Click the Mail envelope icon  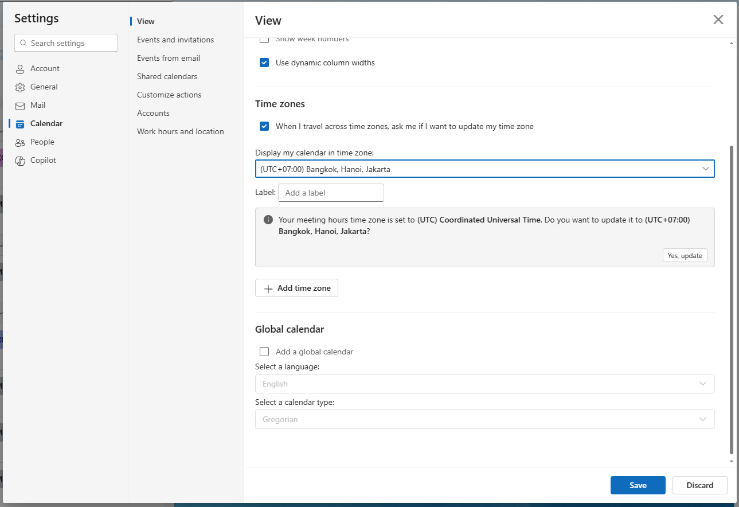[x=20, y=106]
